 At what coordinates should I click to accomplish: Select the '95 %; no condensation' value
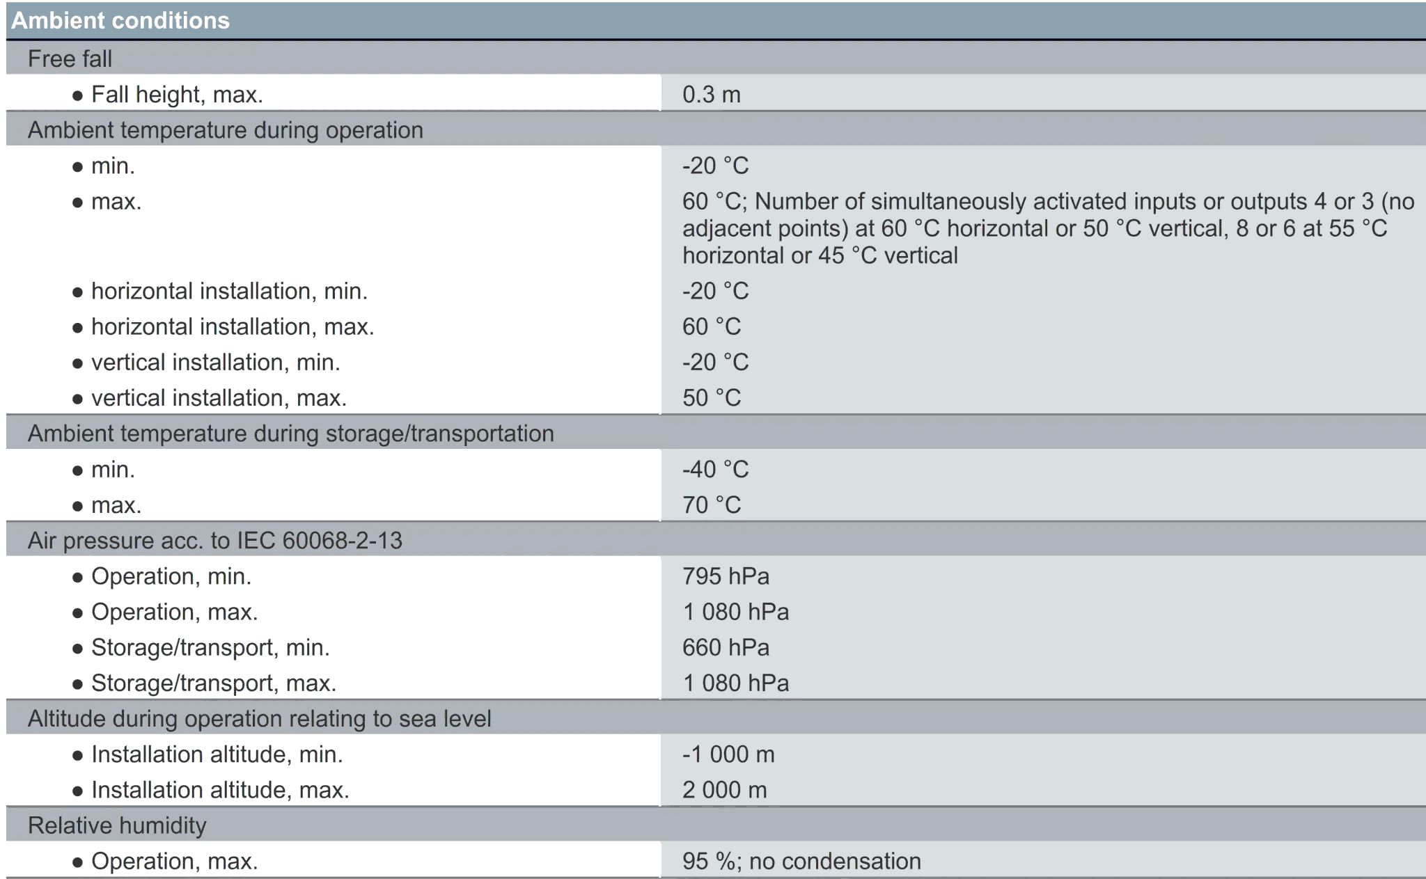(801, 862)
